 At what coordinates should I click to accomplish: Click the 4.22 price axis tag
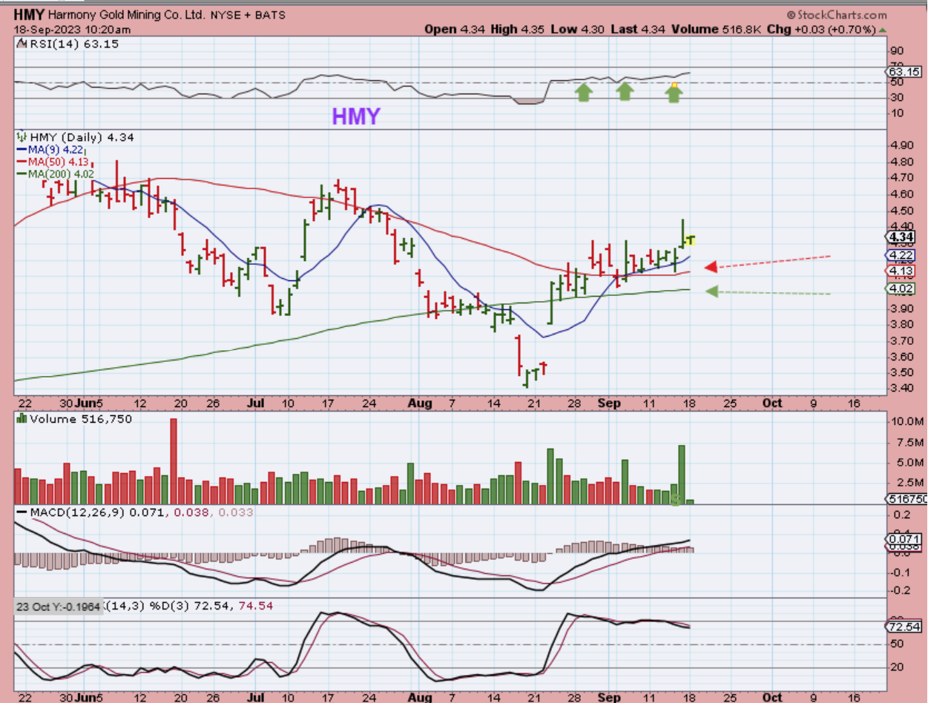pyautogui.click(x=901, y=255)
